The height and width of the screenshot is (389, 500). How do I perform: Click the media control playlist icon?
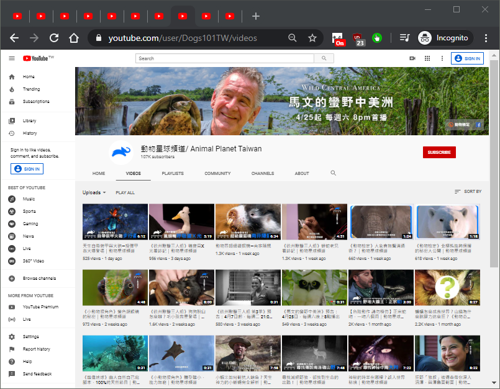(404, 38)
